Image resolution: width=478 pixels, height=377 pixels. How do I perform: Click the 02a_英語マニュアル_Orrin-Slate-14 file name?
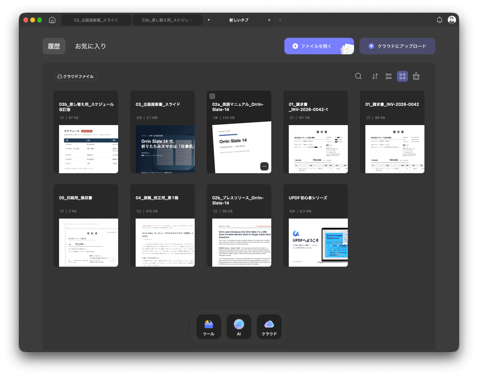pos(238,107)
